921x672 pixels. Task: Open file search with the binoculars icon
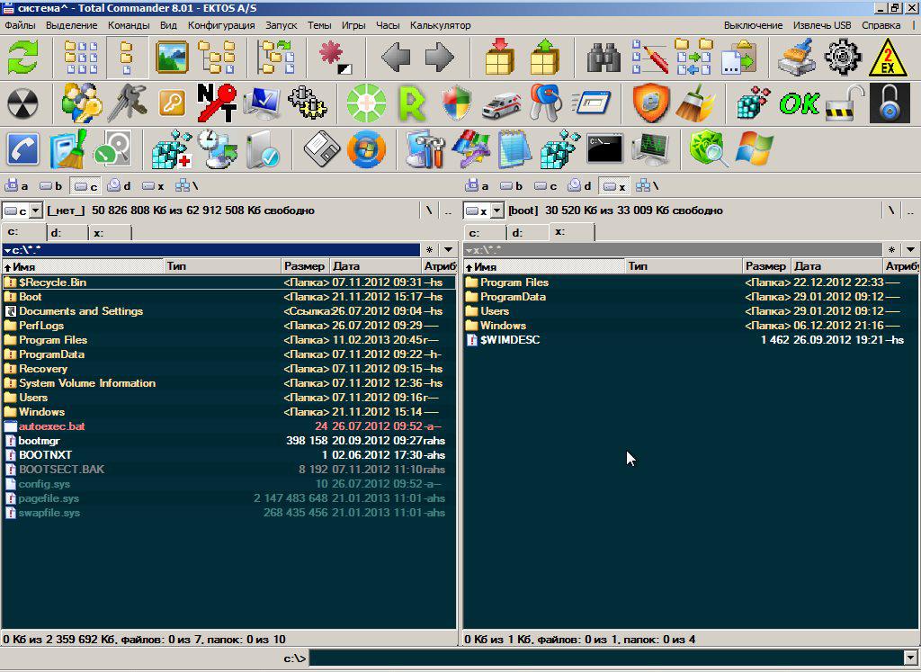[604, 58]
